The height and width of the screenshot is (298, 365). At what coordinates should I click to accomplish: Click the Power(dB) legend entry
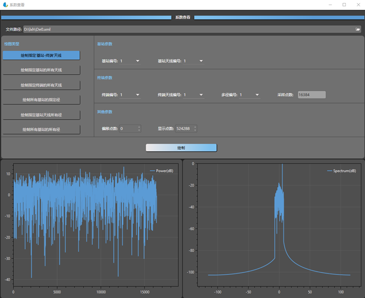164,171
